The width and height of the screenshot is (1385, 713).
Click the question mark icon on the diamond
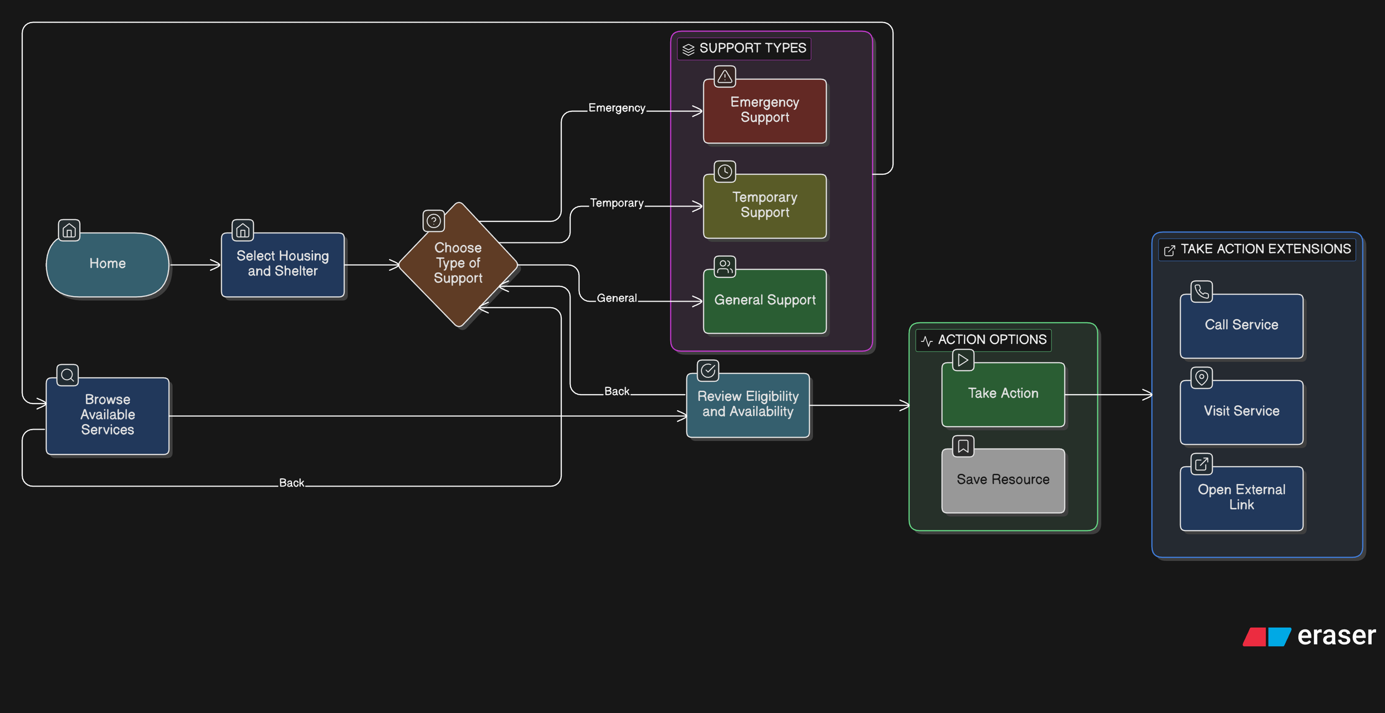[x=434, y=221]
